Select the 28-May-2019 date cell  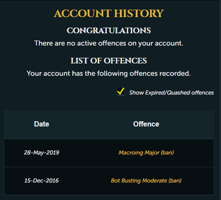(x=42, y=153)
